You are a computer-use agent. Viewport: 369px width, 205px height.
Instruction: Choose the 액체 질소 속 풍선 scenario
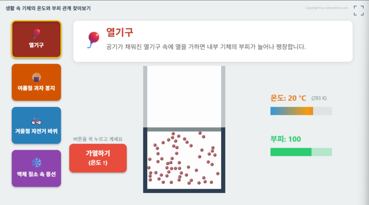[x=36, y=168]
